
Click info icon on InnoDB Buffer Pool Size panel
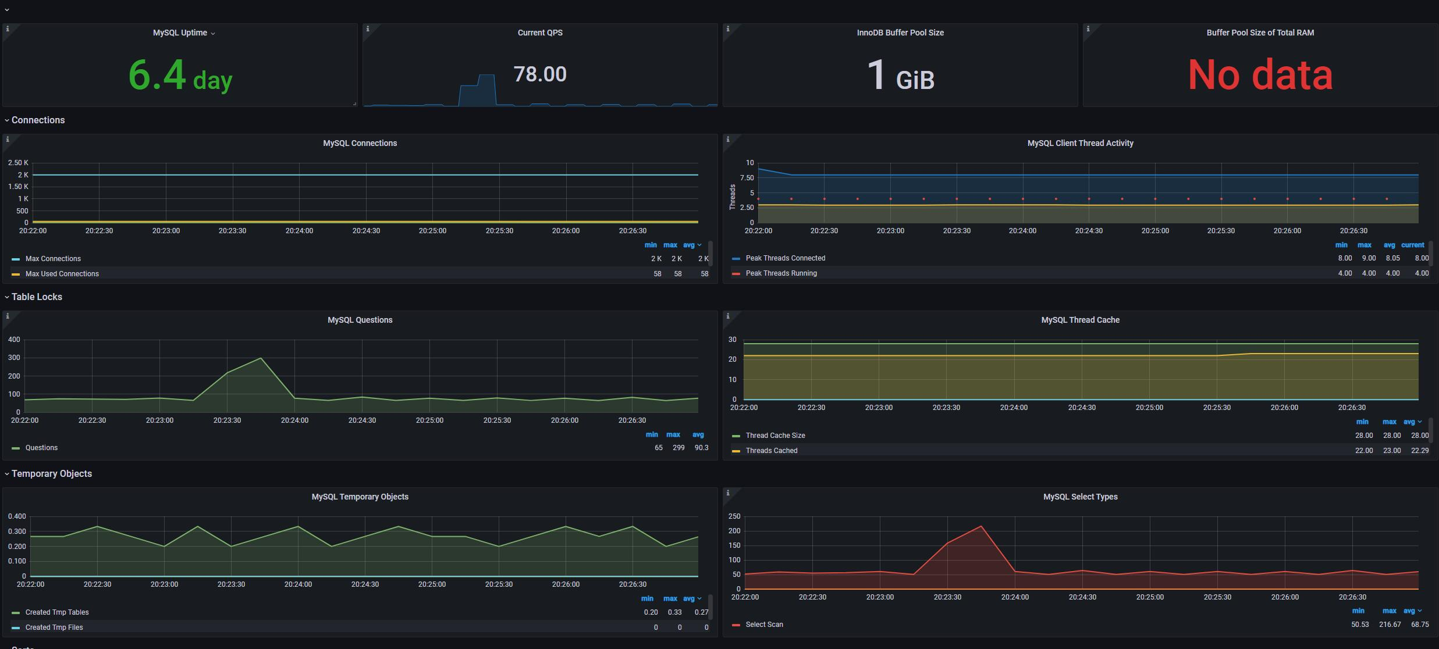pyautogui.click(x=727, y=28)
